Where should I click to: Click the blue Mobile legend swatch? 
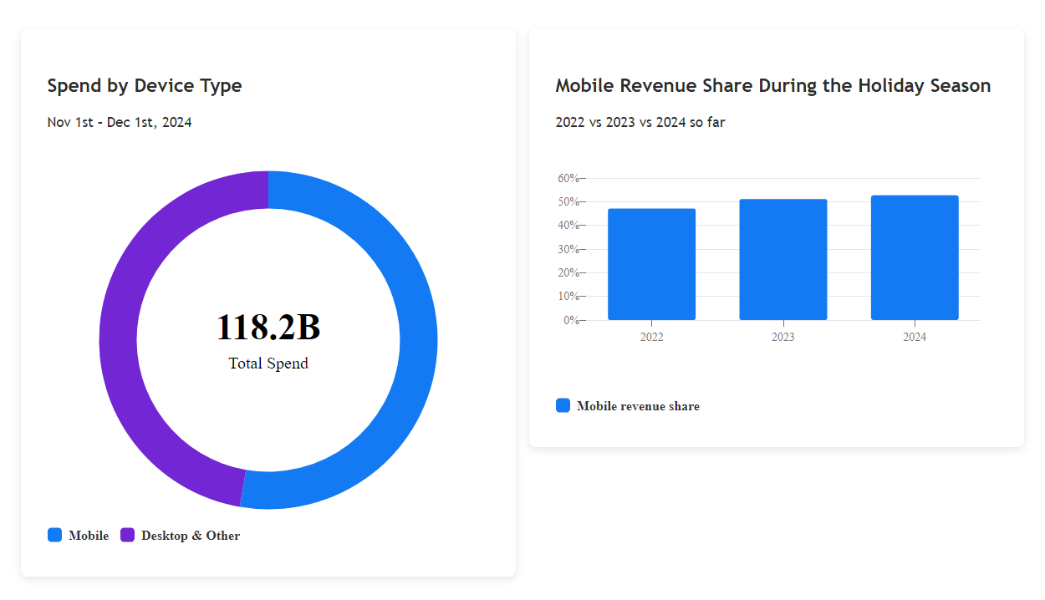coord(55,535)
